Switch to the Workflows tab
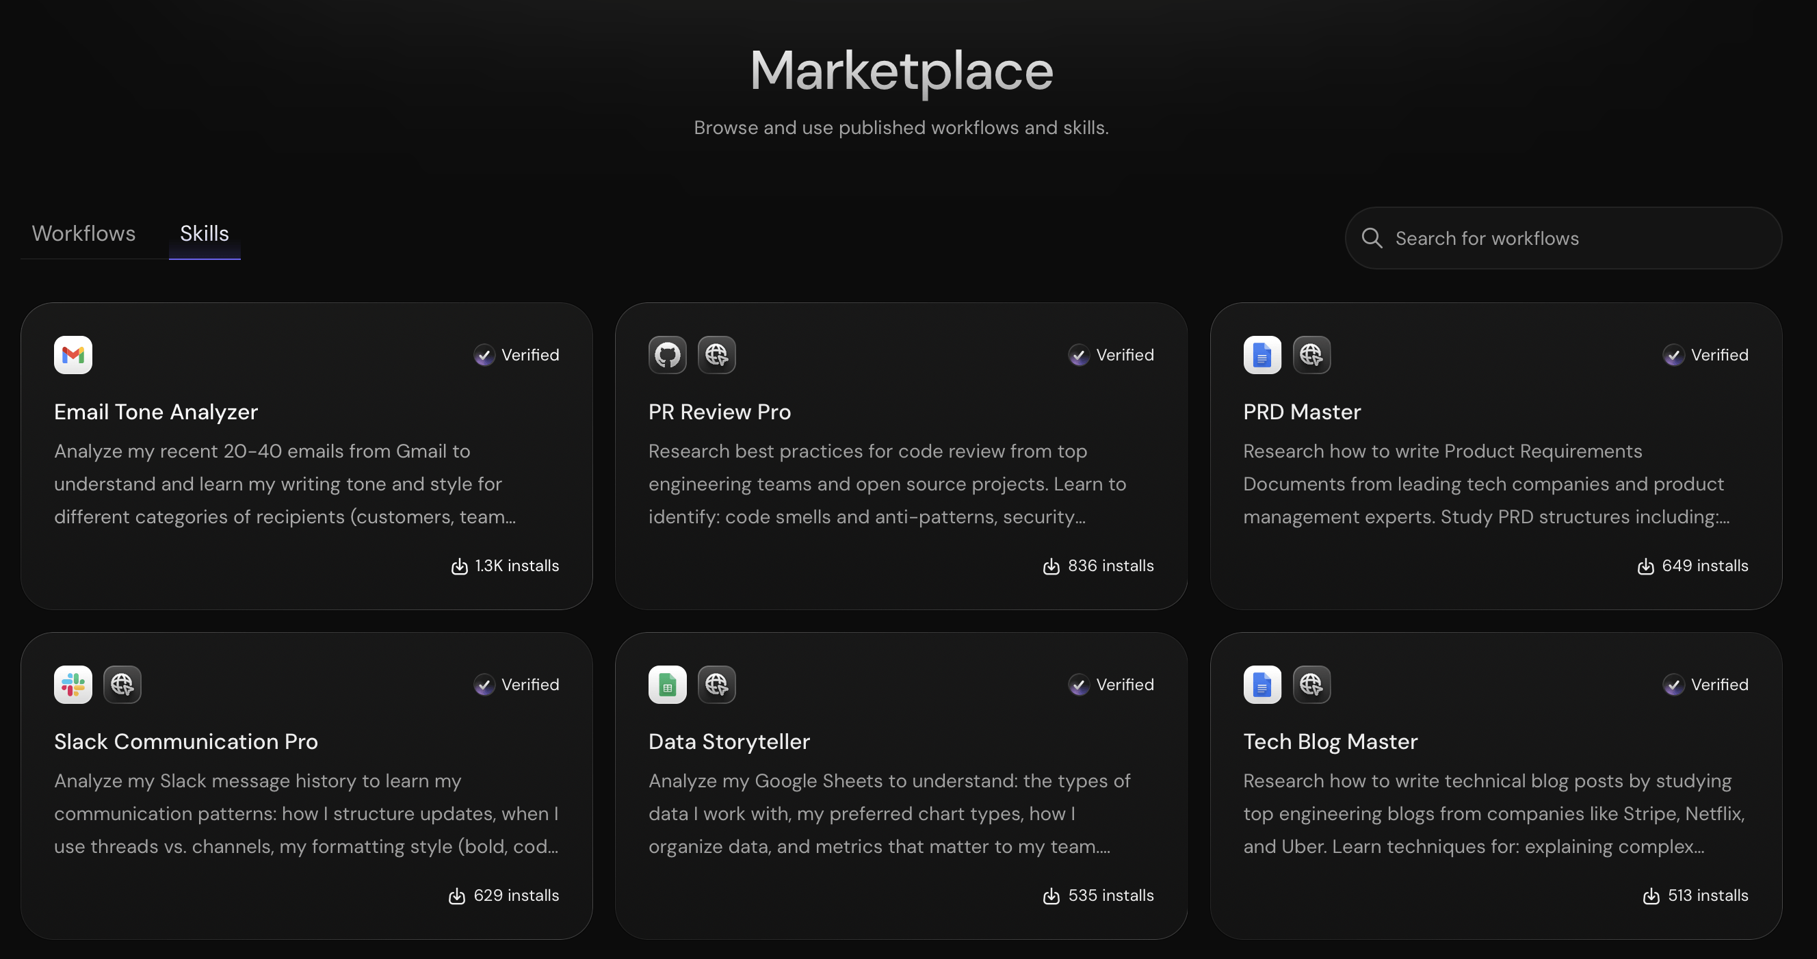Screen dimensions: 1817x959 pos(83,233)
